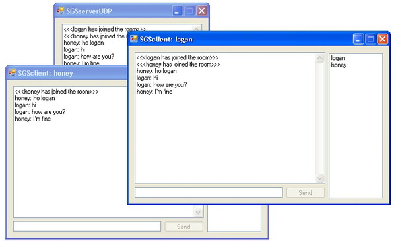
Task: Click scroll down arrow in honey chat log
Action: 198,212
